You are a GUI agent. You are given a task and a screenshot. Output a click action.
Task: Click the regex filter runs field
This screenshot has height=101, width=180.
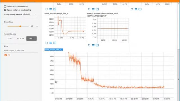[x=21, y=50]
